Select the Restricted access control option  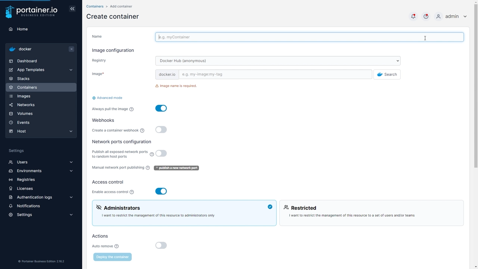tap(371, 213)
